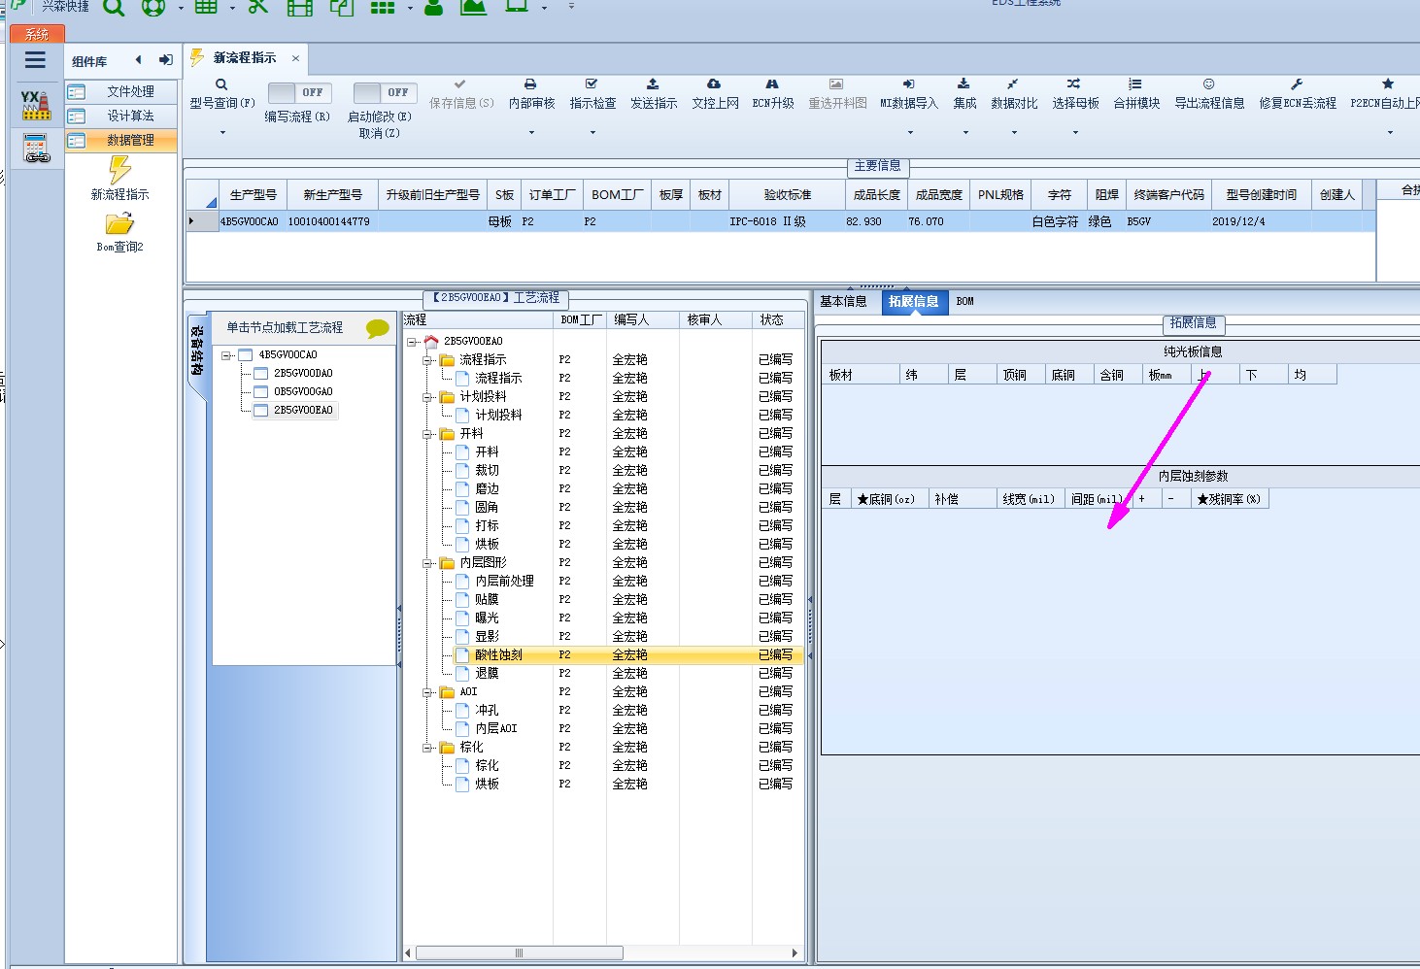Screen dimensions: 1420x969
Task: Click the magnifier icon in the quick access bar
Action: [x=114, y=8]
